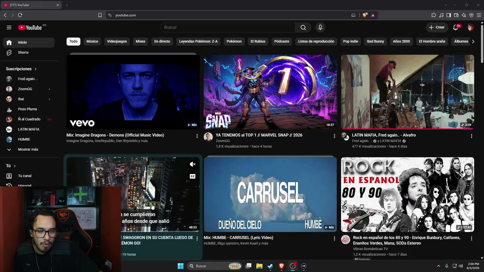484x272 pixels.
Task: Open the browser extensions puzzle icon
Action: 434,15
